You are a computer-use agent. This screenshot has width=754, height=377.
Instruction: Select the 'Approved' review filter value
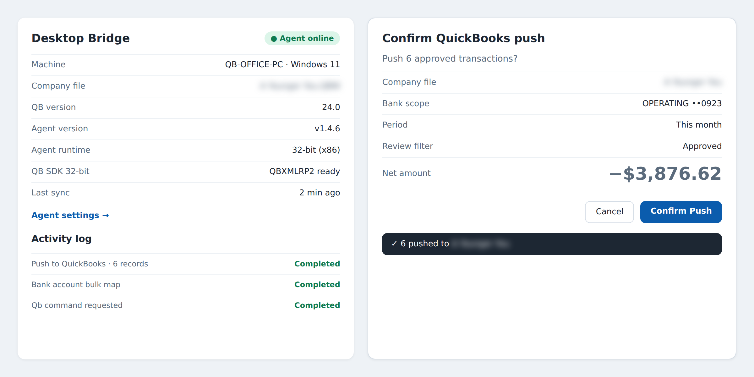(702, 146)
